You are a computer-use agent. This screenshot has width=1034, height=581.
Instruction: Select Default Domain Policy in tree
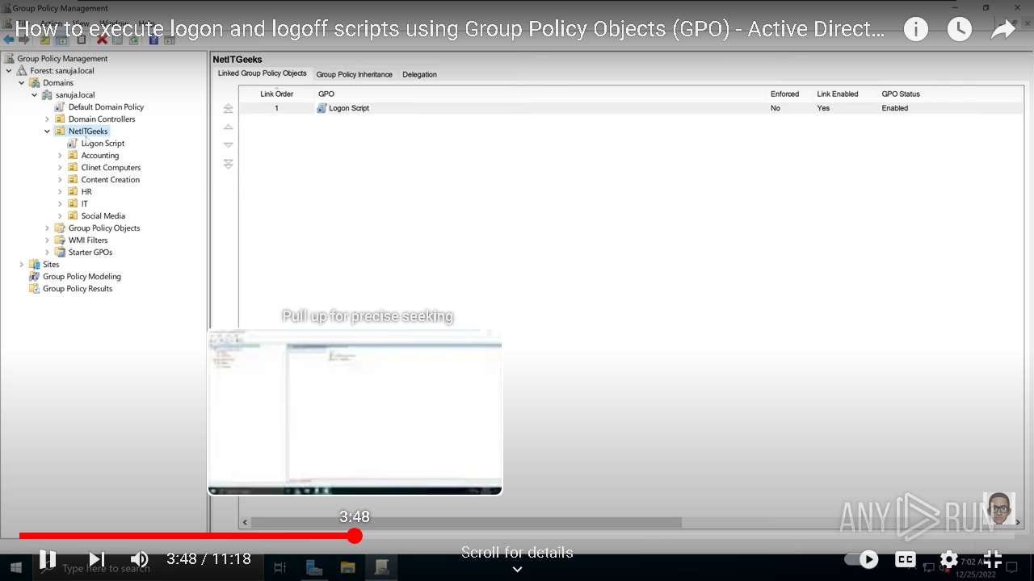(x=106, y=107)
